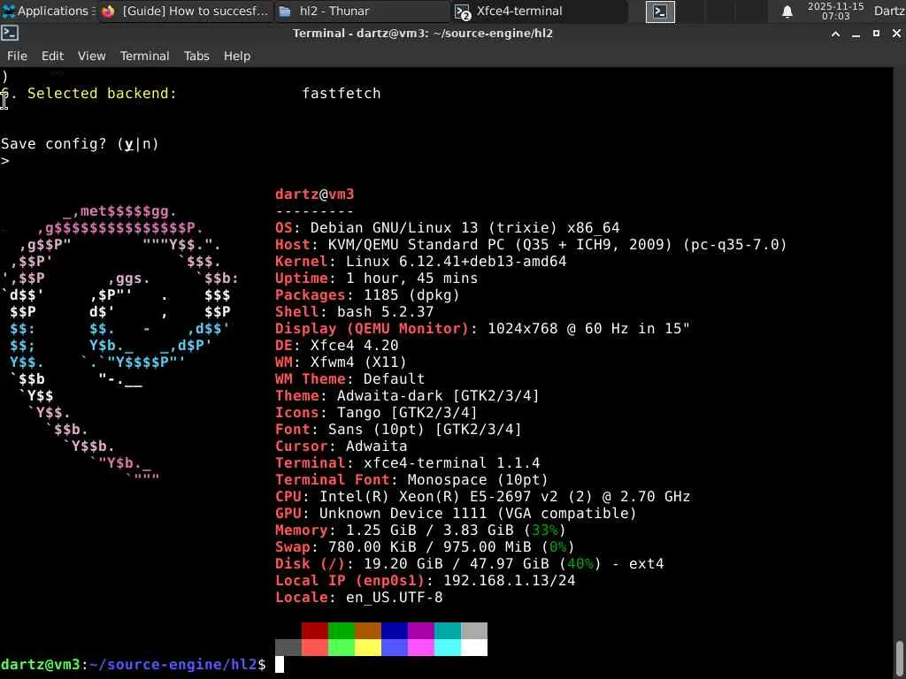Click the 'WM: Xfwm4 (X11)' line
The image size is (906, 679).
click(x=341, y=362)
